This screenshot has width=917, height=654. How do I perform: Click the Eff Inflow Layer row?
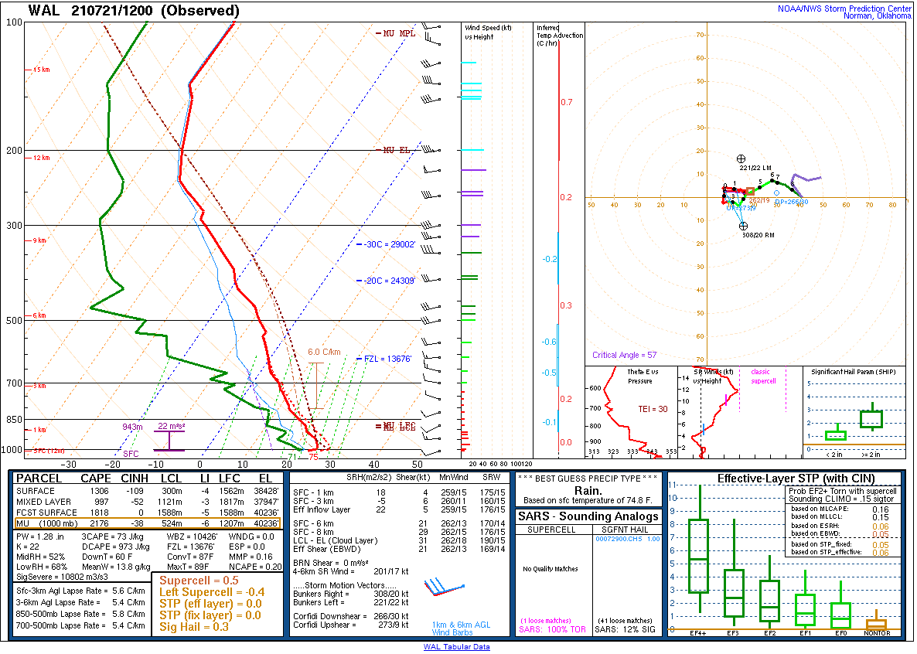(x=400, y=509)
